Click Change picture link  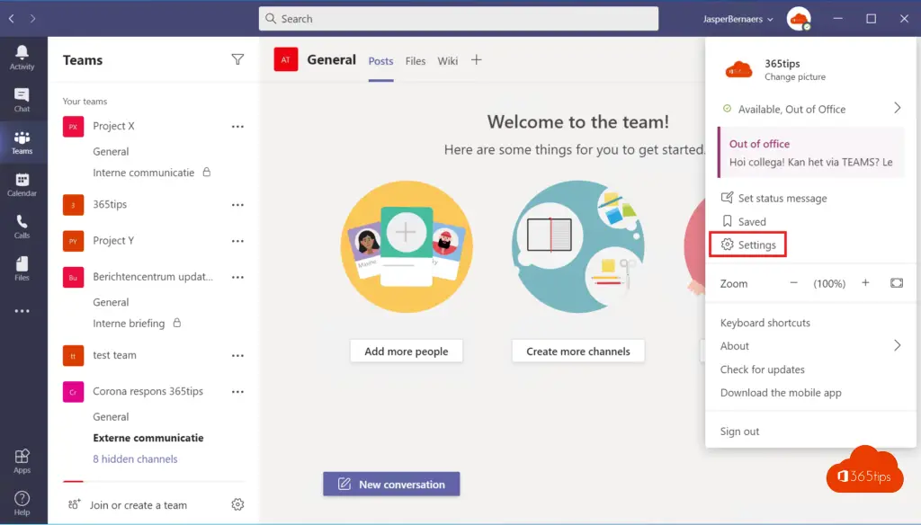pos(795,77)
